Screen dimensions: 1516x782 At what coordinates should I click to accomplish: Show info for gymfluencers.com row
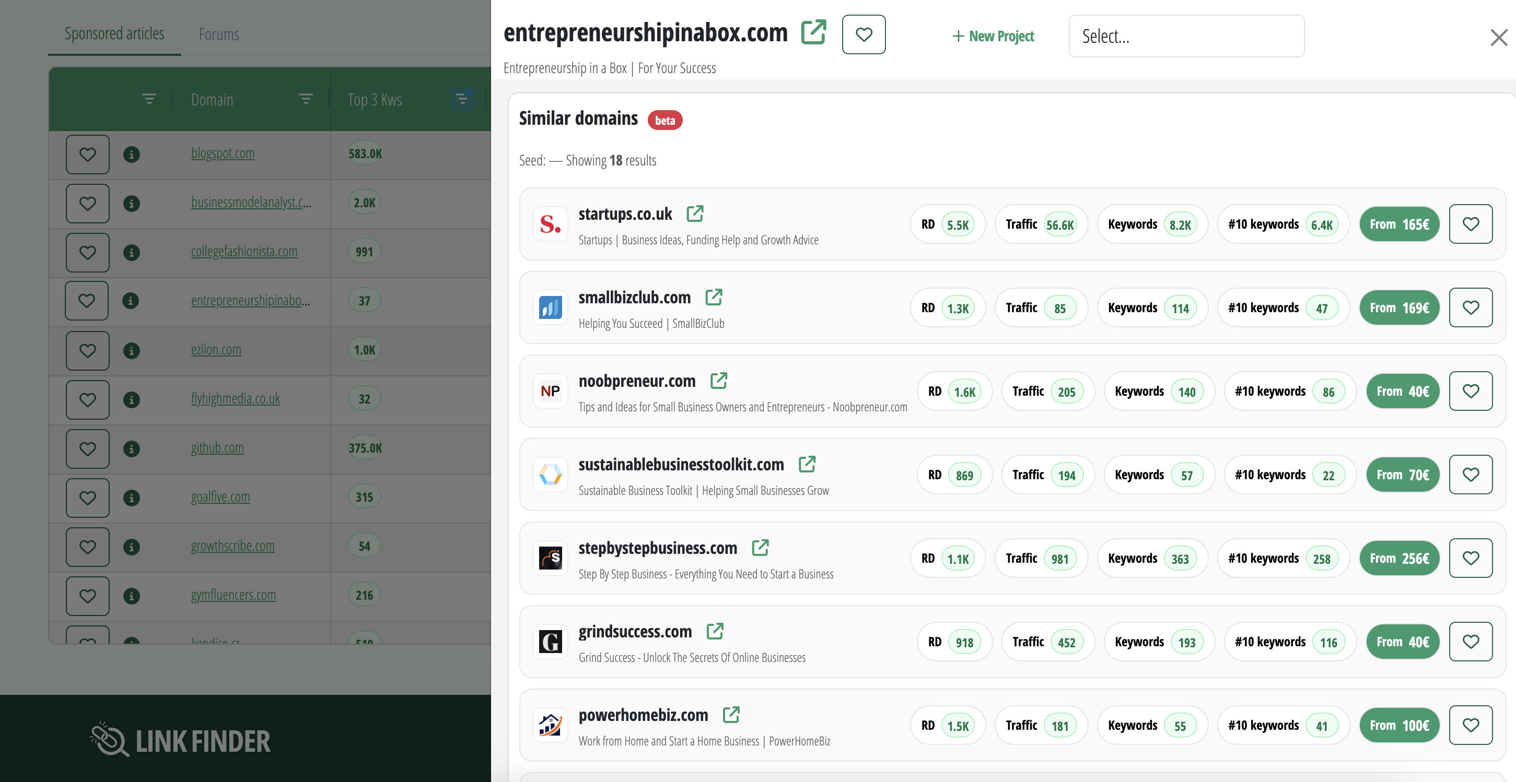[x=131, y=596]
